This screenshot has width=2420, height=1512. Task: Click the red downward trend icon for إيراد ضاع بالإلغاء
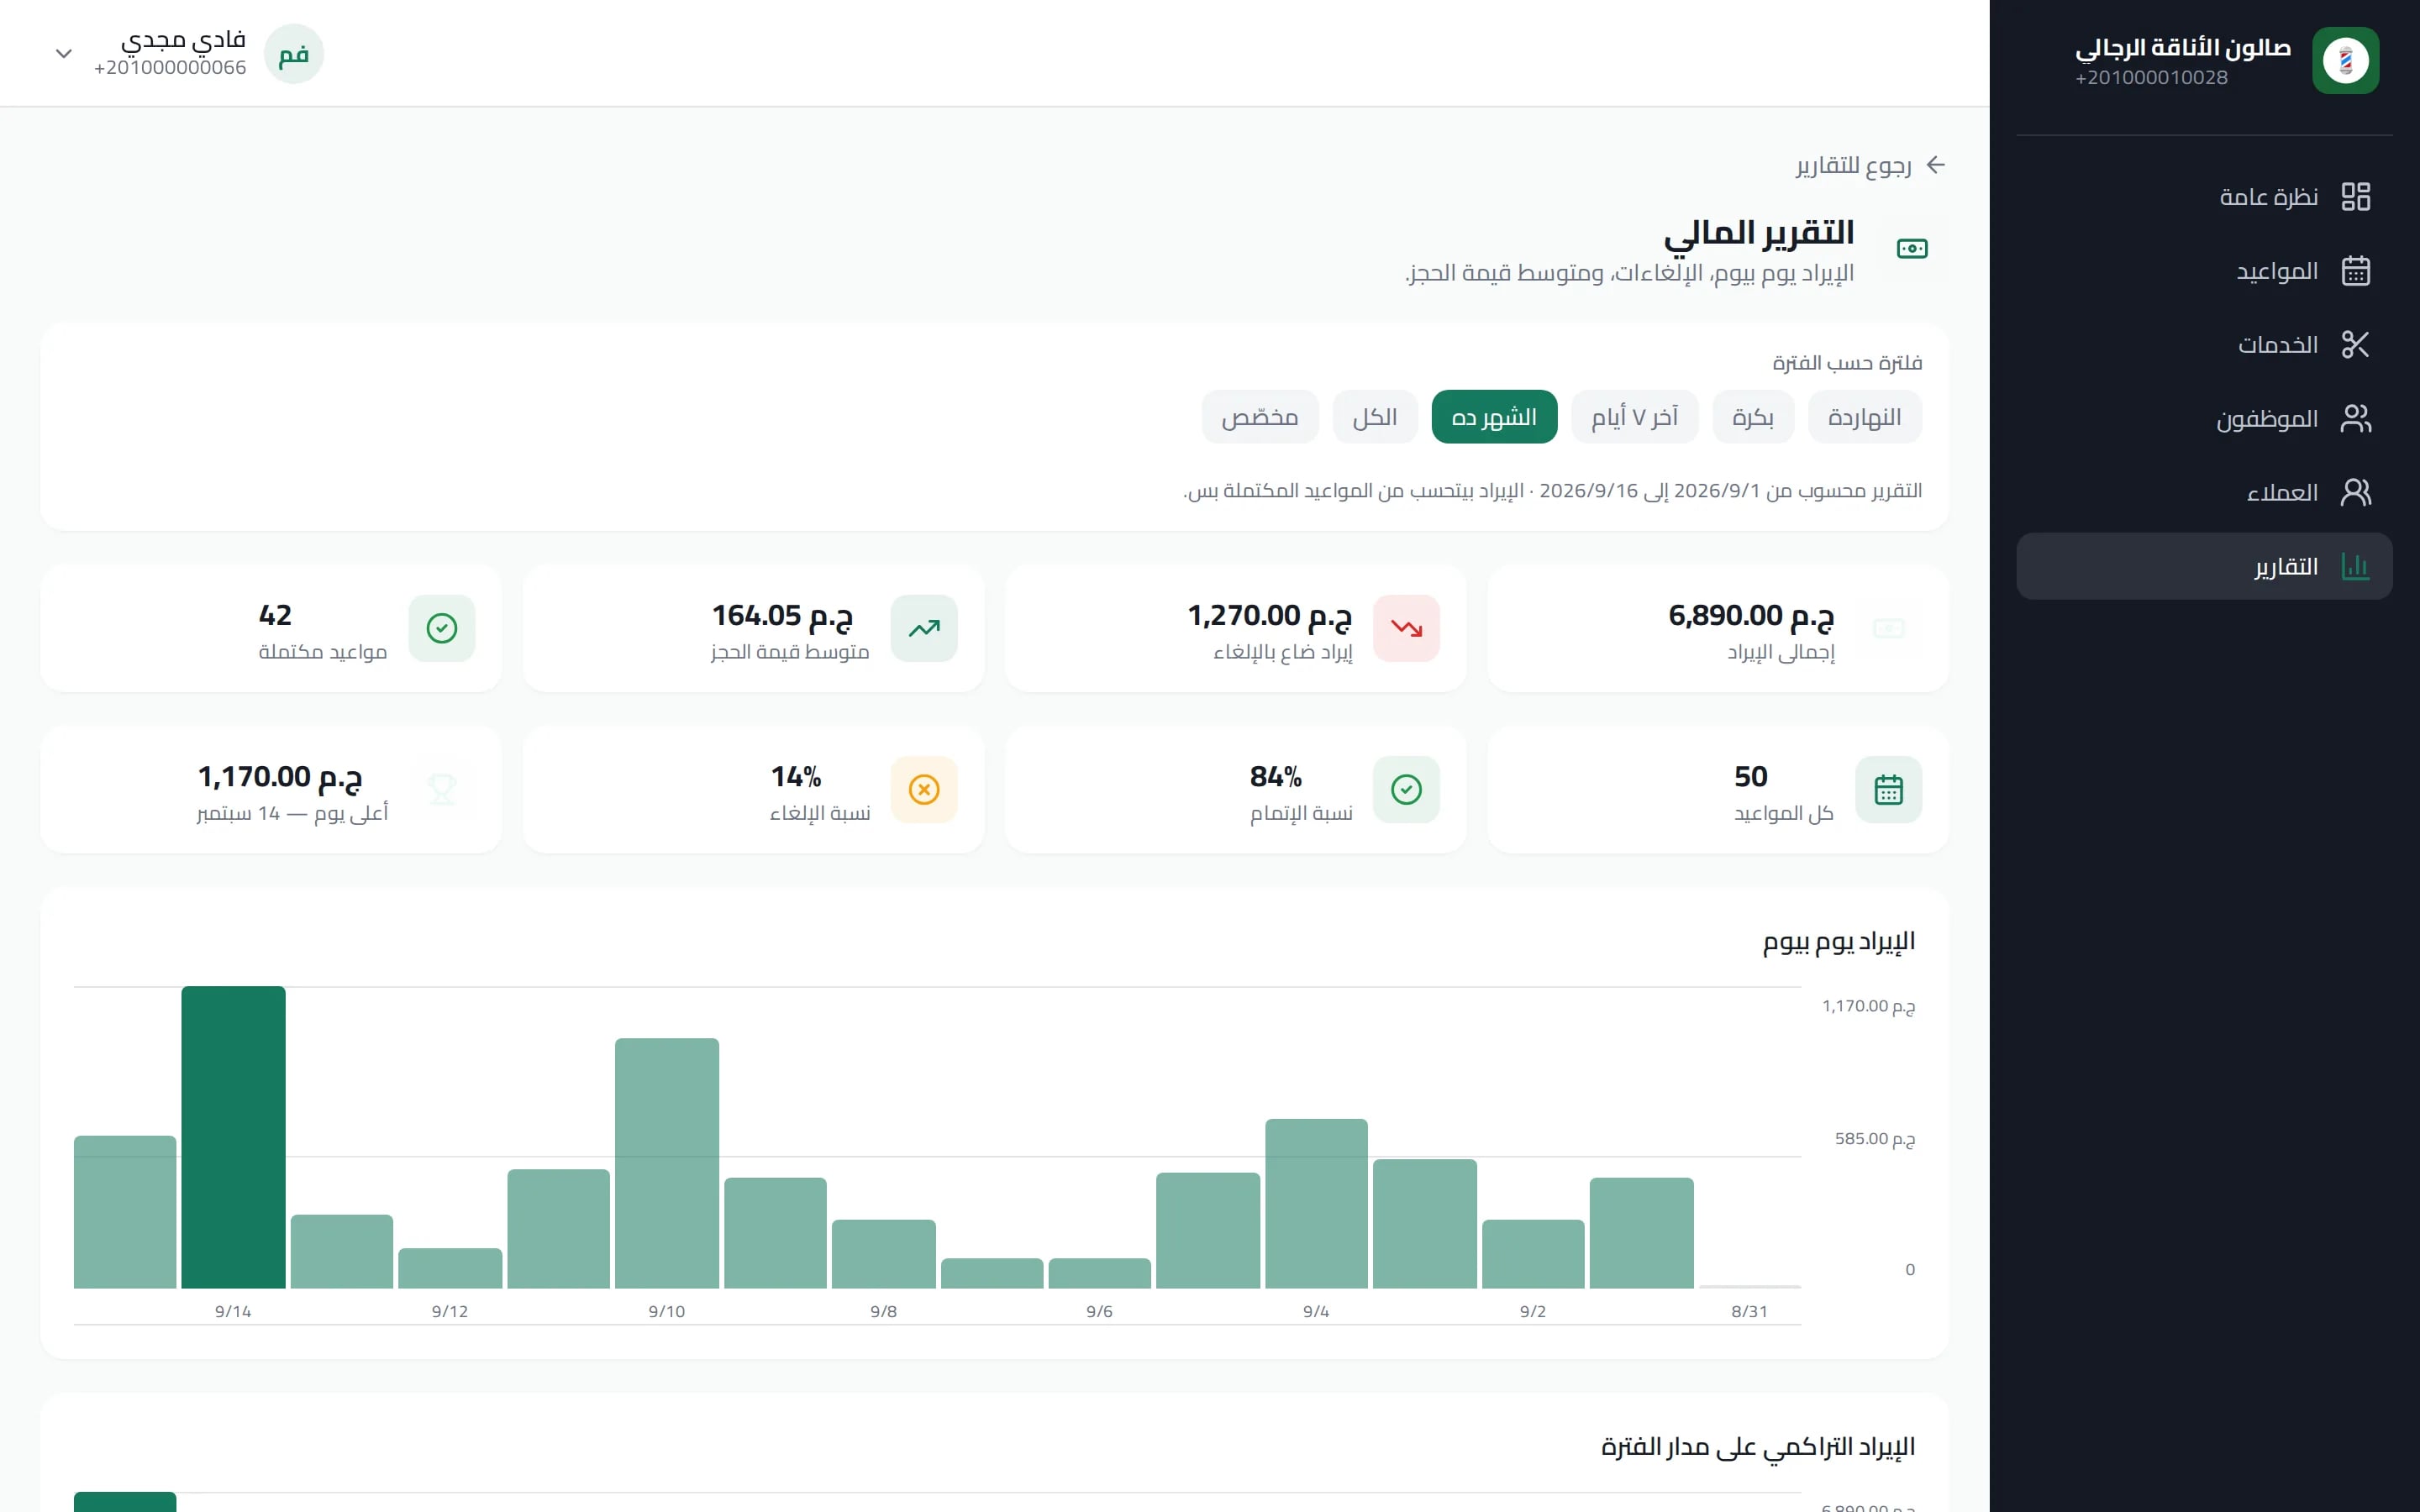tap(1406, 628)
